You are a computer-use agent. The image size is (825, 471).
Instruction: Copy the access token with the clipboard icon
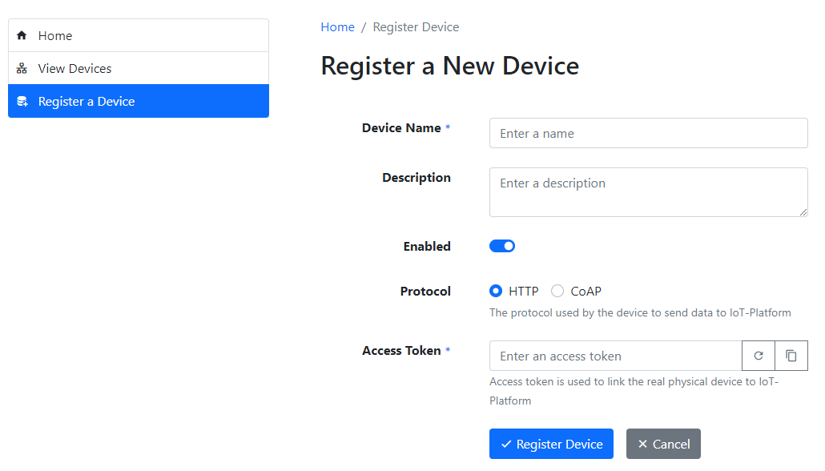coord(791,356)
